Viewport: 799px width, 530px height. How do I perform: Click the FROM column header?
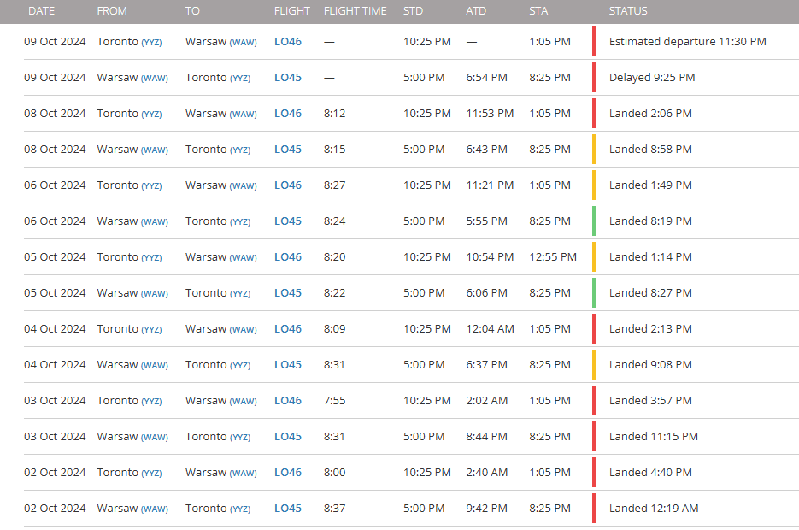[112, 11]
